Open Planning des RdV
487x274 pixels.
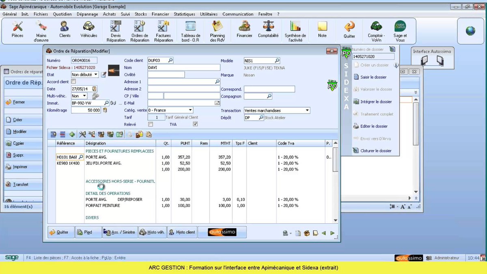point(217,31)
